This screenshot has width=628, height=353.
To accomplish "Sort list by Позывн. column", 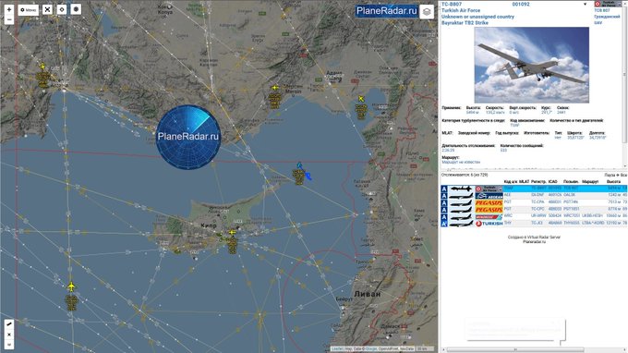I will [571, 181].
